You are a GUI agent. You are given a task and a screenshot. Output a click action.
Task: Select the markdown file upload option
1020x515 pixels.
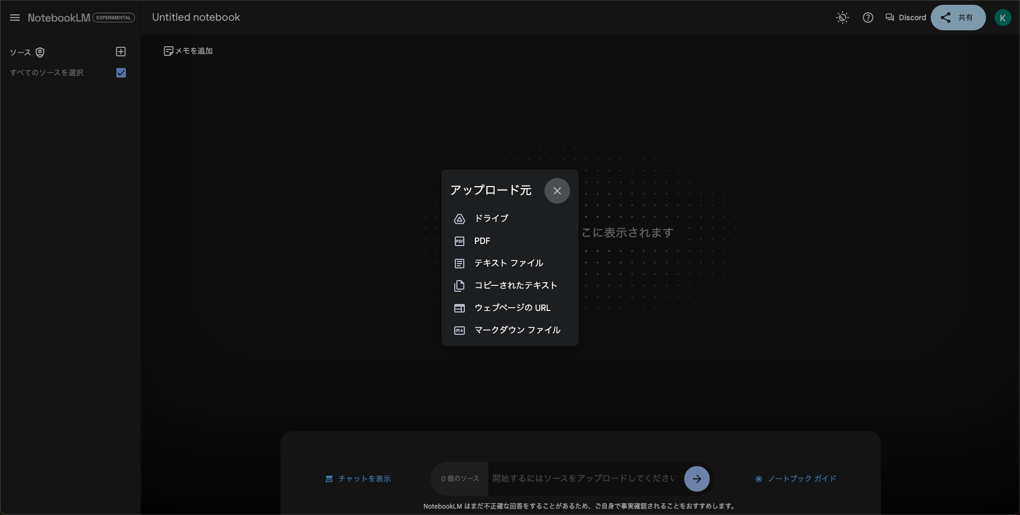pyautogui.click(x=509, y=331)
